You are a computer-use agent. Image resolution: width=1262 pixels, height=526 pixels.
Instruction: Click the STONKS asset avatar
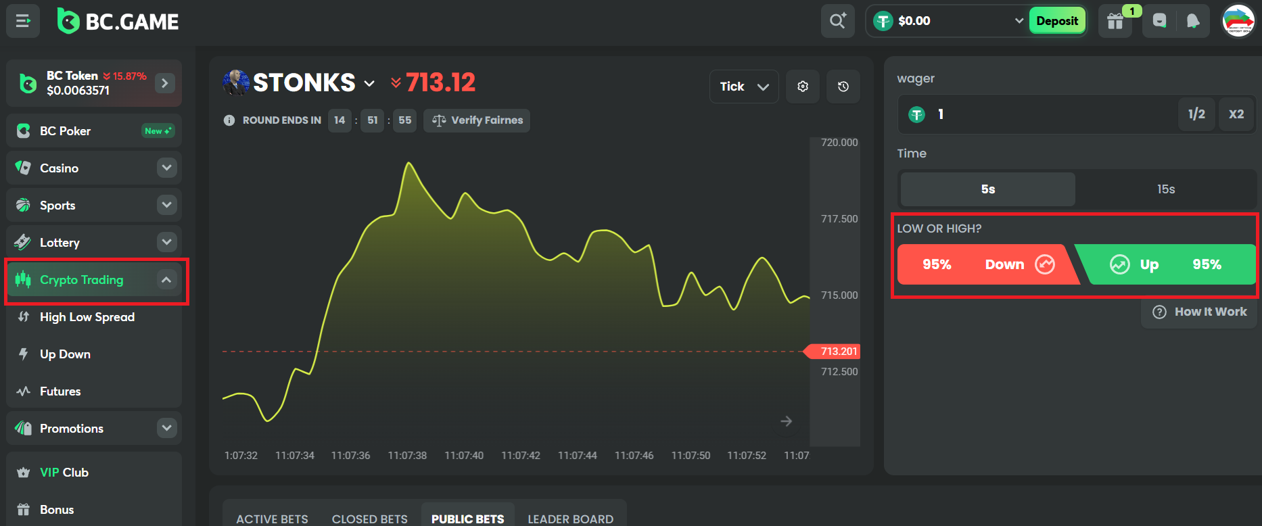click(x=236, y=82)
